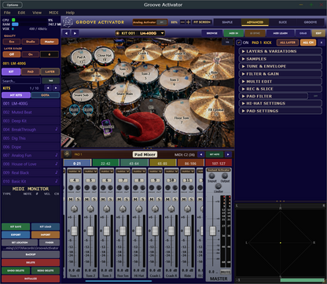
Task: Click the pan knob on channel 7
Action: [x=123, y=208]
